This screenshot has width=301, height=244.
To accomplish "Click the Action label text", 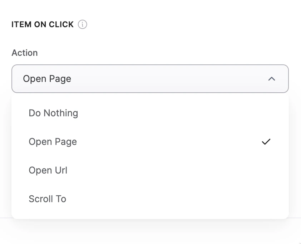I will click(x=25, y=53).
